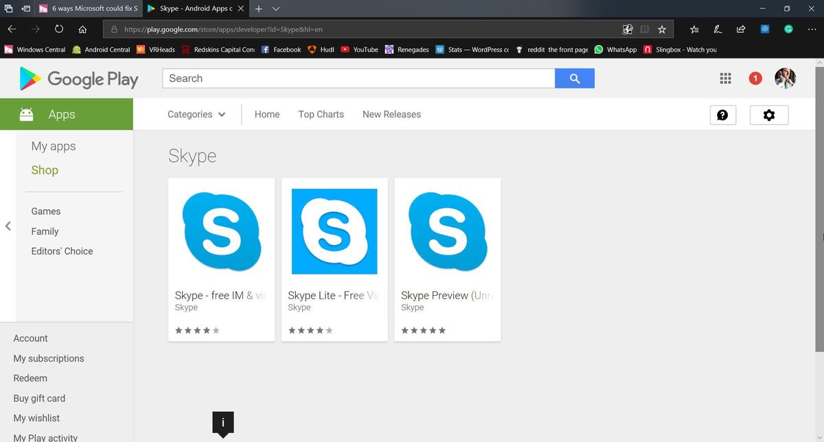Image resolution: width=824 pixels, height=442 pixels.
Task: Enable Reading view in the address bar
Action: pos(644,29)
